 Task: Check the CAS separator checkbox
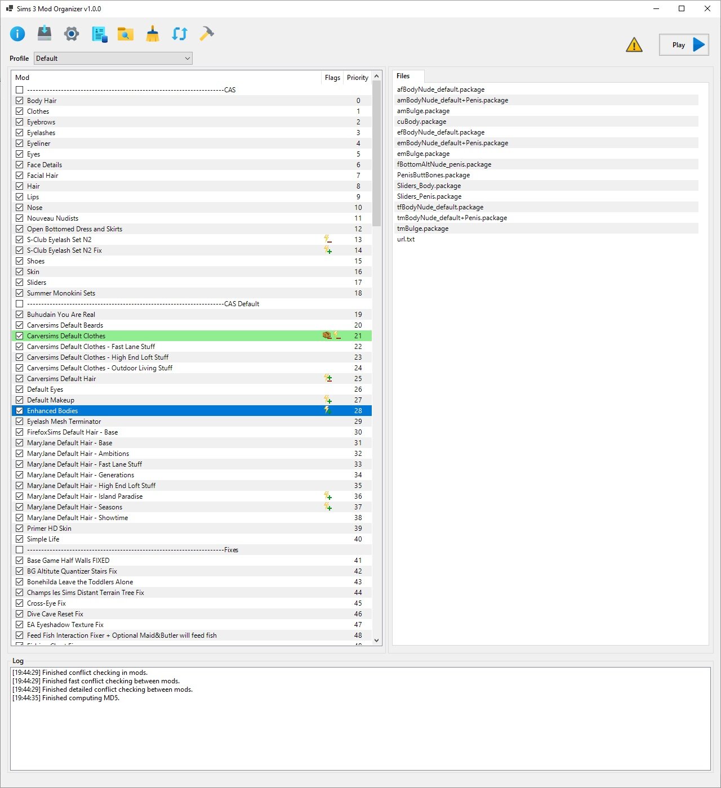(20, 89)
